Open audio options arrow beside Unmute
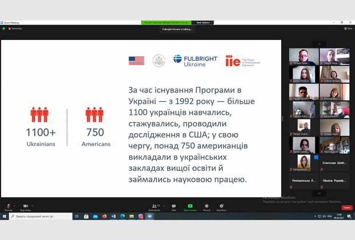This screenshot has width=355, height=240. (15, 205)
